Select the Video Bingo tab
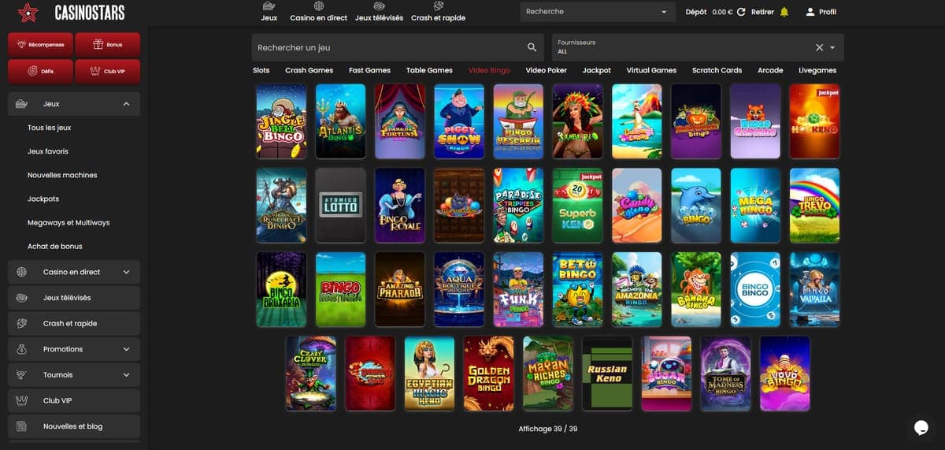The width and height of the screenshot is (945, 450). coord(489,70)
